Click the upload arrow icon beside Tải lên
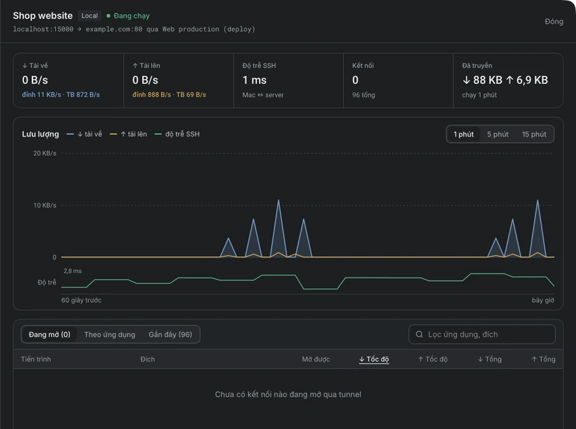Viewport: 576px width, 429px height. tap(135, 66)
